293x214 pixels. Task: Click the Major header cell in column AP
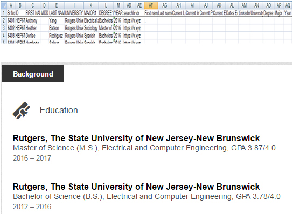click(x=278, y=13)
